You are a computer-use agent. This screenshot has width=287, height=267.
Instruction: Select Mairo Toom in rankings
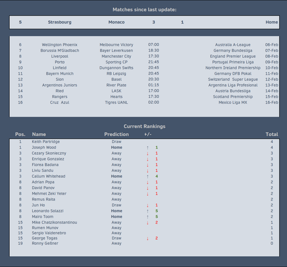point(42,217)
